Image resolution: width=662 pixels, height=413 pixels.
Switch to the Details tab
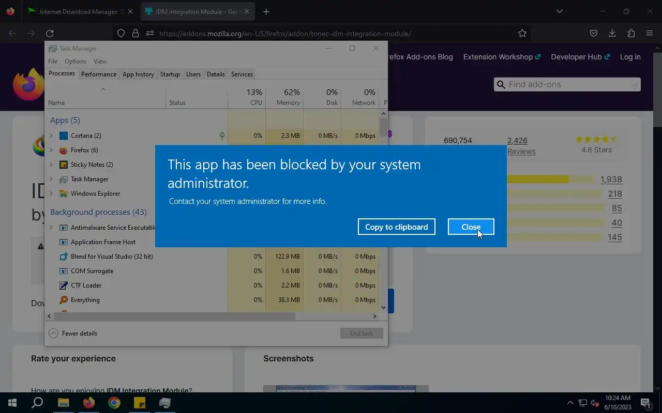(x=216, y=74)
